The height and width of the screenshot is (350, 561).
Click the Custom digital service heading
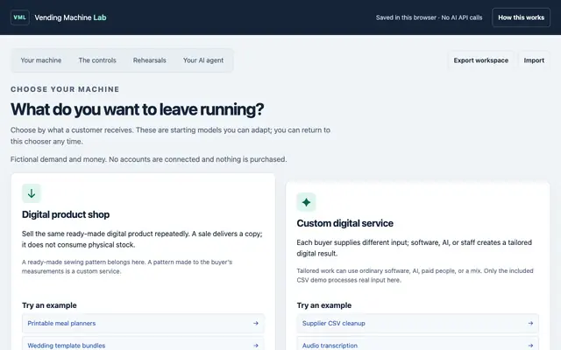[x=344, y=223]
